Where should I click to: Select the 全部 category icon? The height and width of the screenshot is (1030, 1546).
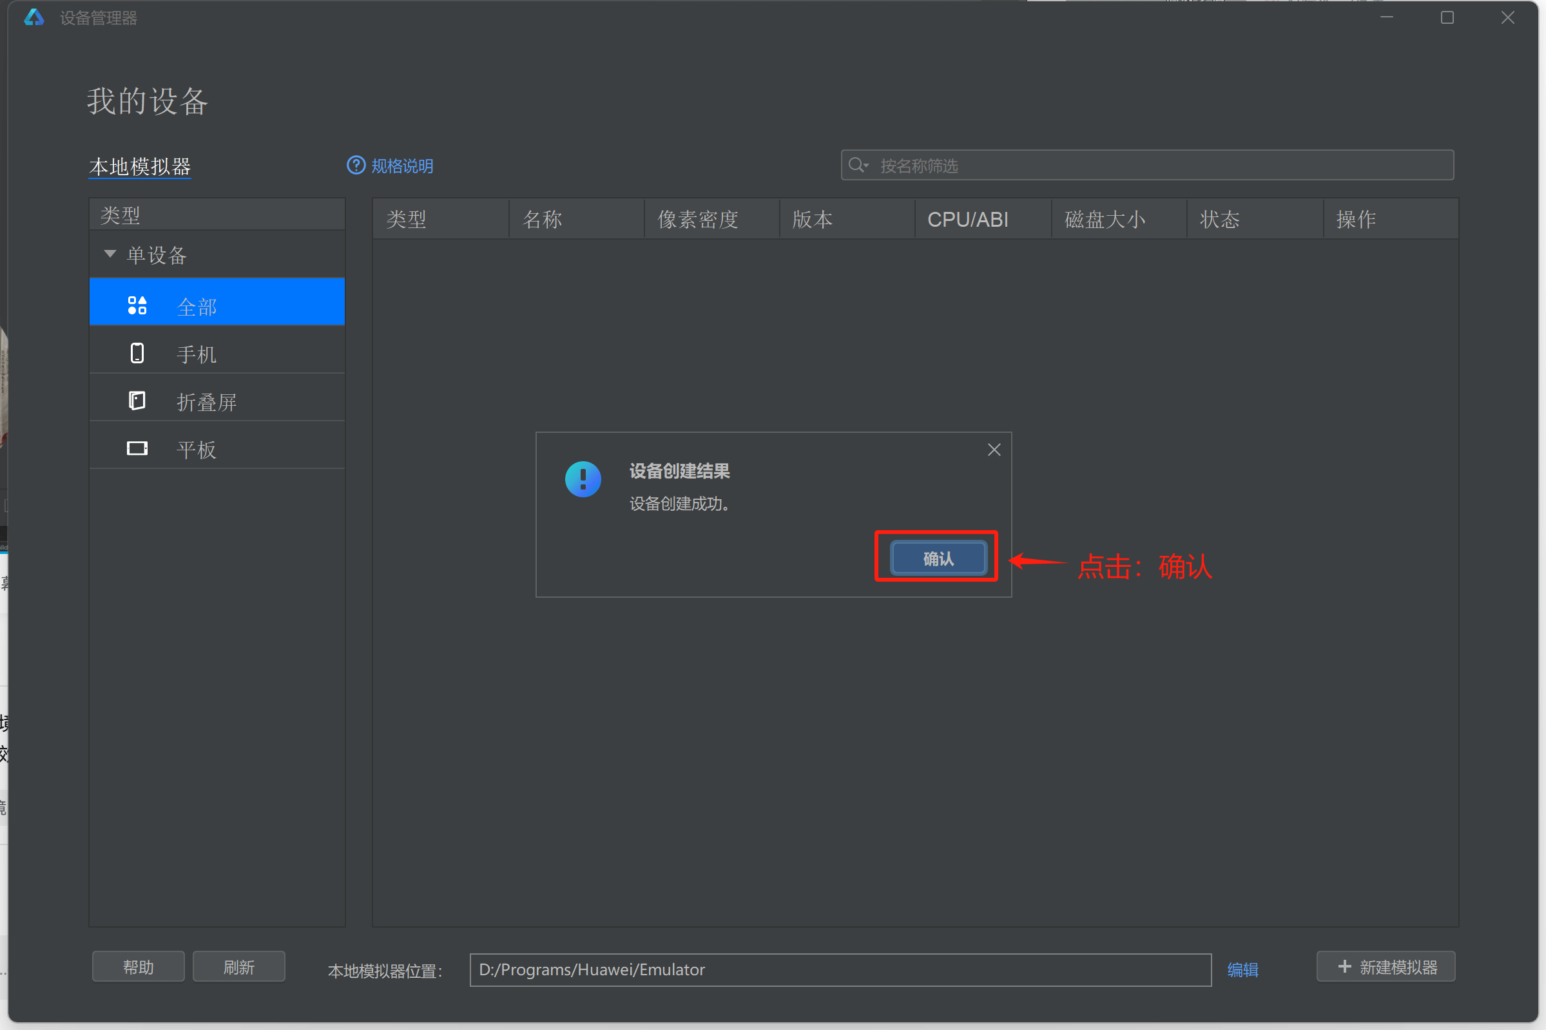point(137,305)
